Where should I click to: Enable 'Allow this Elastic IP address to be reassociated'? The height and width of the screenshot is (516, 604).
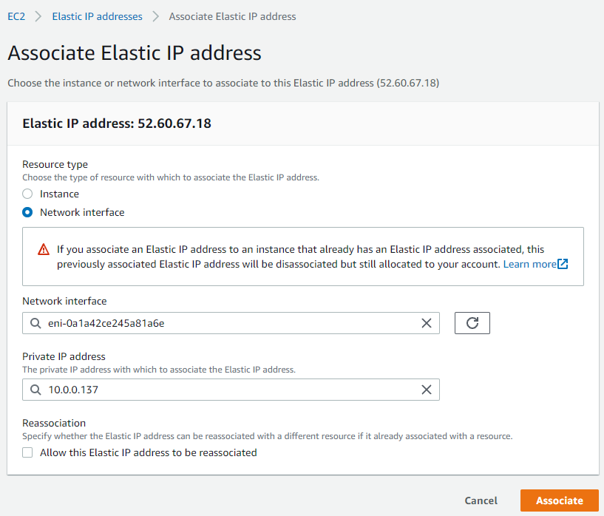pos(27,452)
